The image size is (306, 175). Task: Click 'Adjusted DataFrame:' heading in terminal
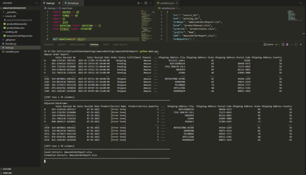[x=56, y=103]
